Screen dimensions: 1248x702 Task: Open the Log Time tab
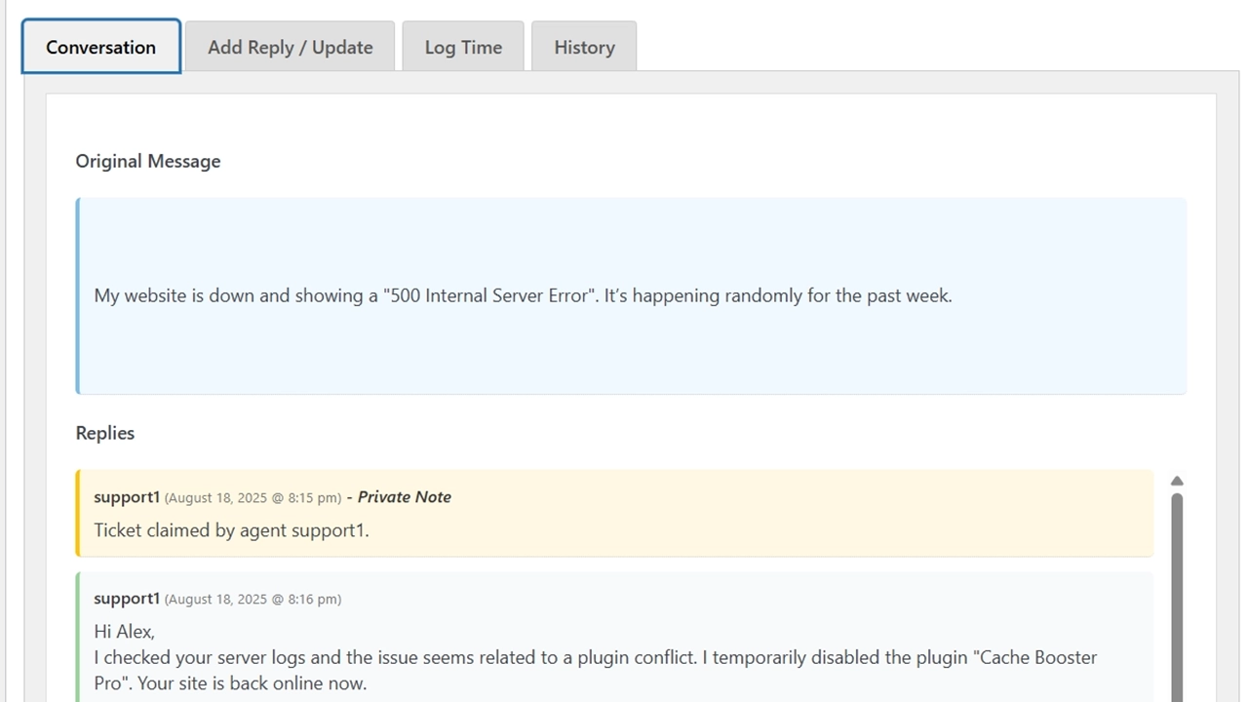click(463, 47)
